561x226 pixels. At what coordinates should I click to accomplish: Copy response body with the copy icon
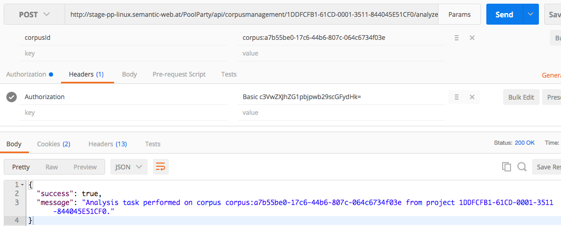(506, 167)
